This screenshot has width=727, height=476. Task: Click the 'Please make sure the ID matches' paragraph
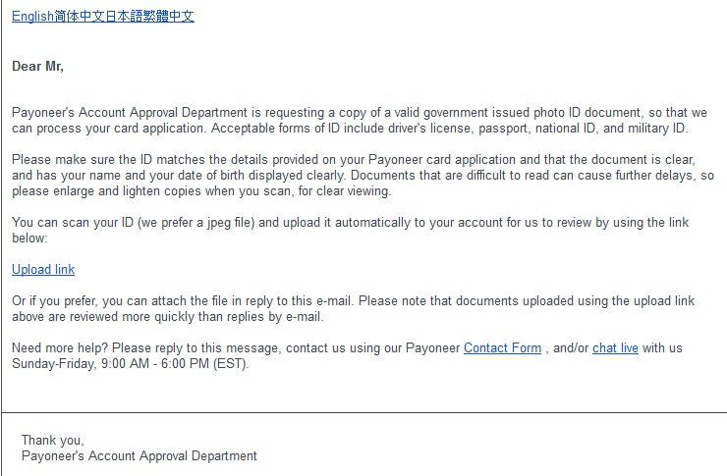[x=363, y=175]
